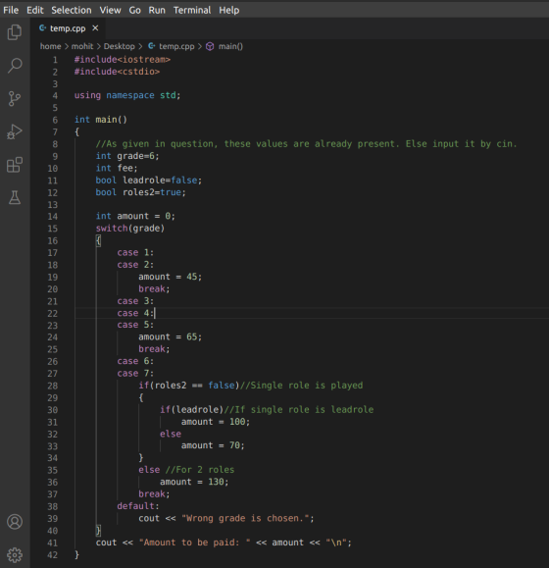Image resolution: width=549 pixels, height=568 pixels.
Task: Click the temp.cpp breadcrumb segment
Action: [176, 46]
